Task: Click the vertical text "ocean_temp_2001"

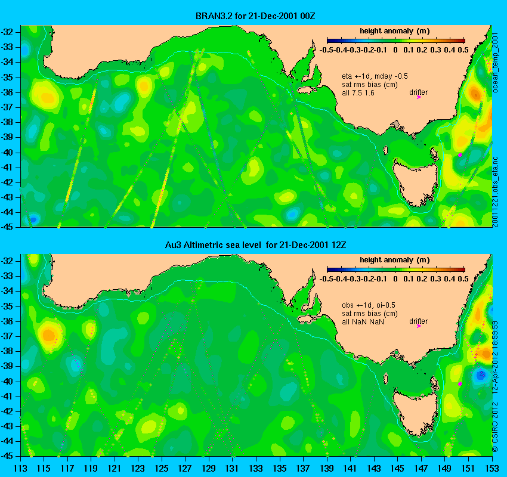Action: coord(496,61)
